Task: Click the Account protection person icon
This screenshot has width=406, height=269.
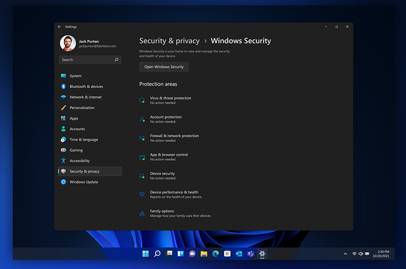Action: [x=142, y=119]
